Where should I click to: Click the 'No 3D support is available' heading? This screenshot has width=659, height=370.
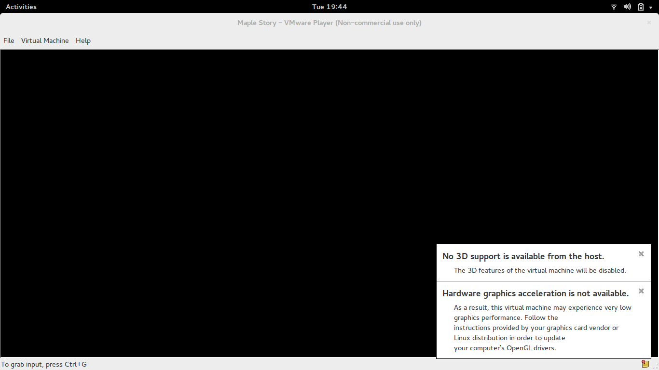[523, 256]
